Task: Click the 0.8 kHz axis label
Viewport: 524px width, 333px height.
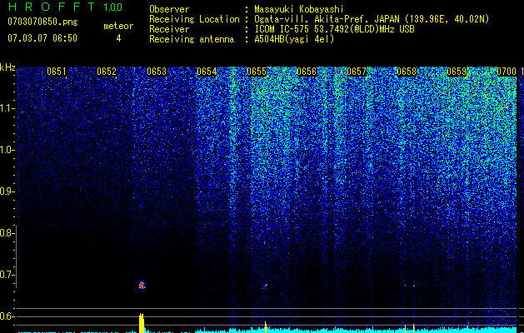Action: point(7,233)
